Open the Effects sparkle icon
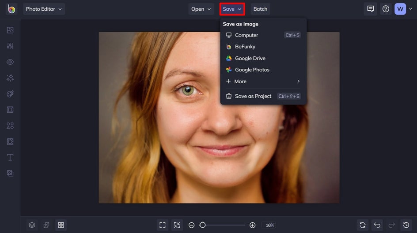This screenshot has height=233, width=417. pyautogui.click(x=10, y=78)
